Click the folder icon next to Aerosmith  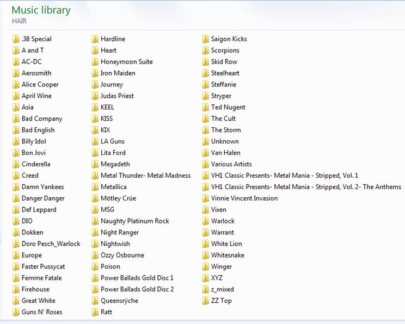tap(15, 73)
